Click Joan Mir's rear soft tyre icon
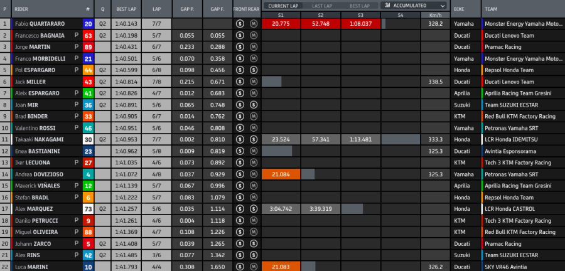565x271 pixels. tap(253, 104)
